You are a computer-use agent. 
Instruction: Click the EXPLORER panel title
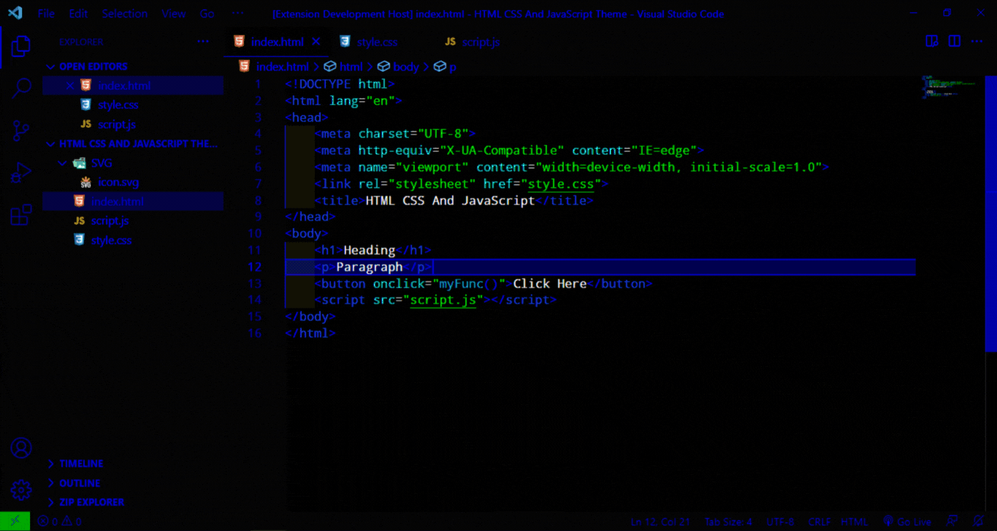tap(81, 42)
